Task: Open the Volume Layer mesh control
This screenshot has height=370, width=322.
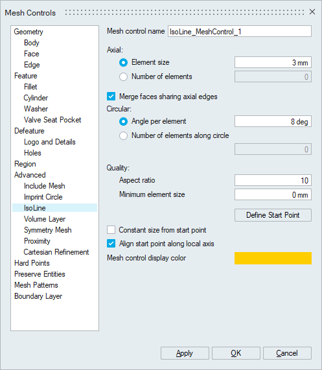Action: (x=45, y=219)
